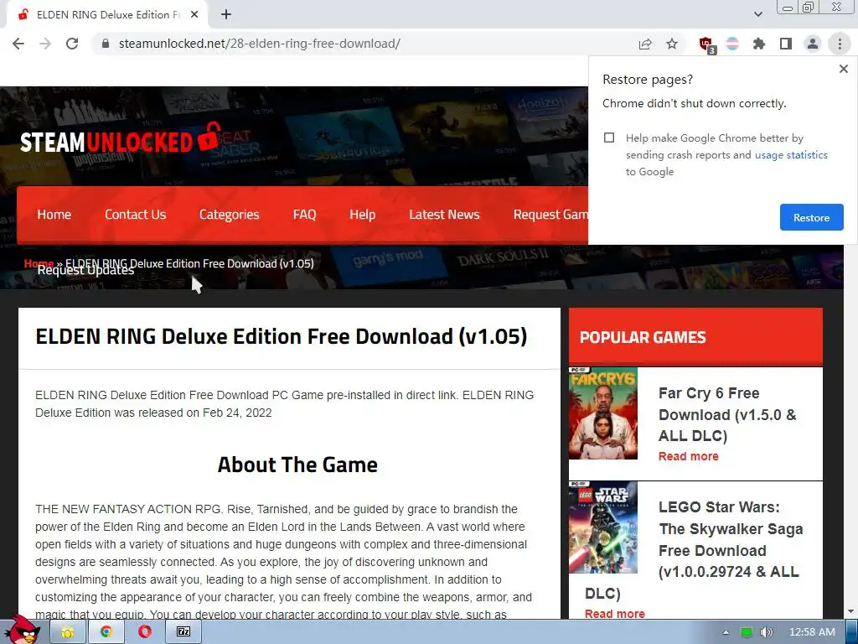
Task: Click the Home breadcrumb link
Action: point(39,263)
